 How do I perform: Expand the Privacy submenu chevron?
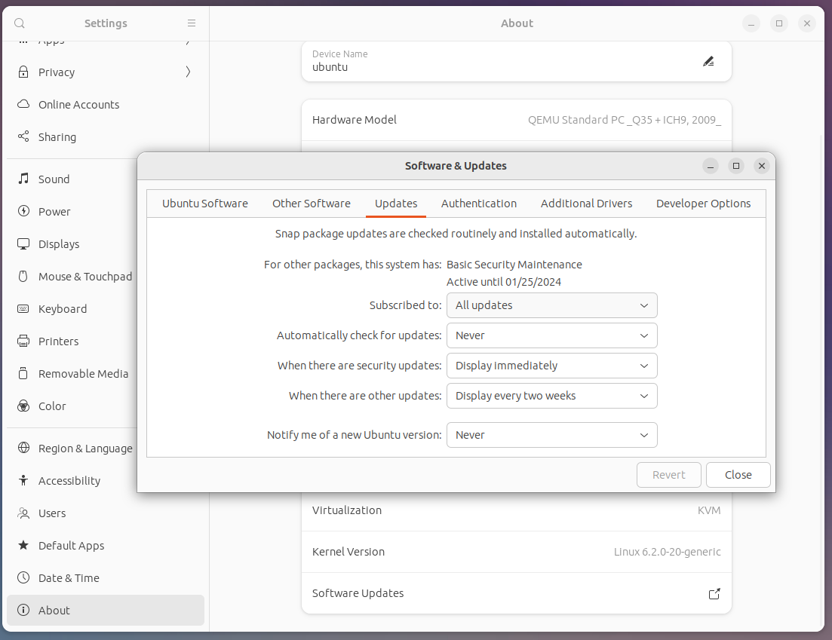tap(188, 72)
